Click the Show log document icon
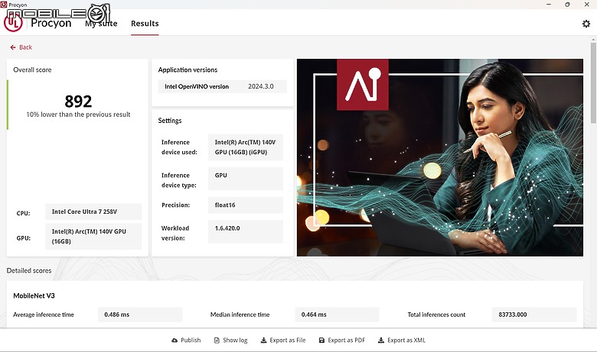This screenshot has height=352, width=597. pyautogui.click(x=217, y=341)
